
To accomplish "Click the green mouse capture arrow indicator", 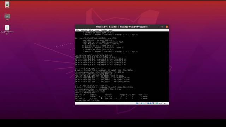I will pos(157,103).
